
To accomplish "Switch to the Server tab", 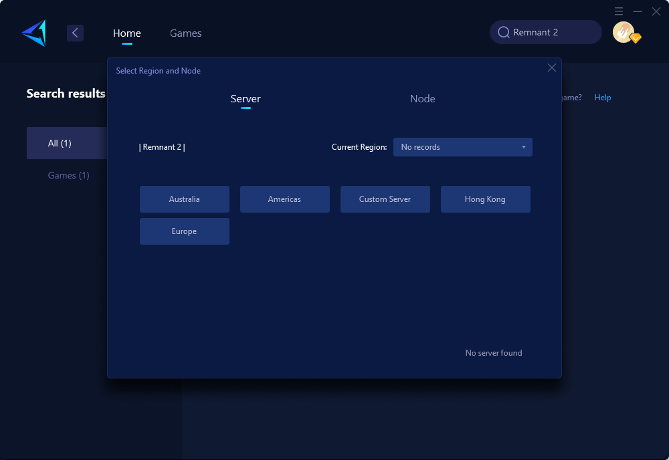I will [246, 99].
